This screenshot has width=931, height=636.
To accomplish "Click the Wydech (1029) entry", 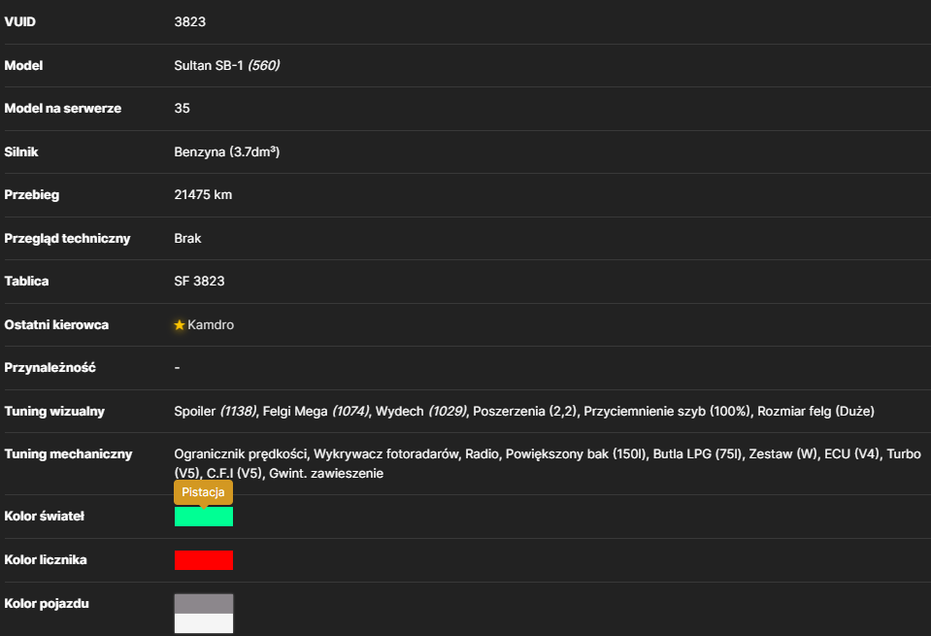I will [421, 411].
